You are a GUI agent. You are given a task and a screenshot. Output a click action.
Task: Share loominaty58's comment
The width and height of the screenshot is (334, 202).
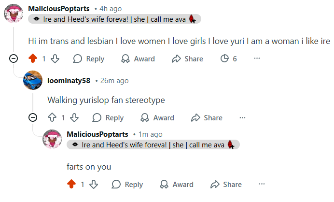207,117
